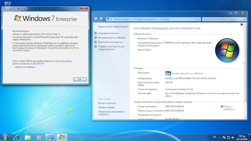The height and width of the screenshot is (141, 251).
Task: Click shield icon beside Προστασία συστήματος
Action: 96,42
